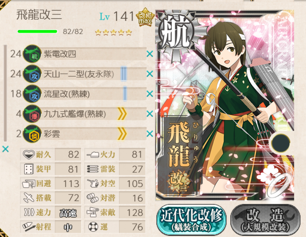The height and width of the screenshot is (237, 306).
Task: Click the 耐久 heart icon
Action: [29, 154]
